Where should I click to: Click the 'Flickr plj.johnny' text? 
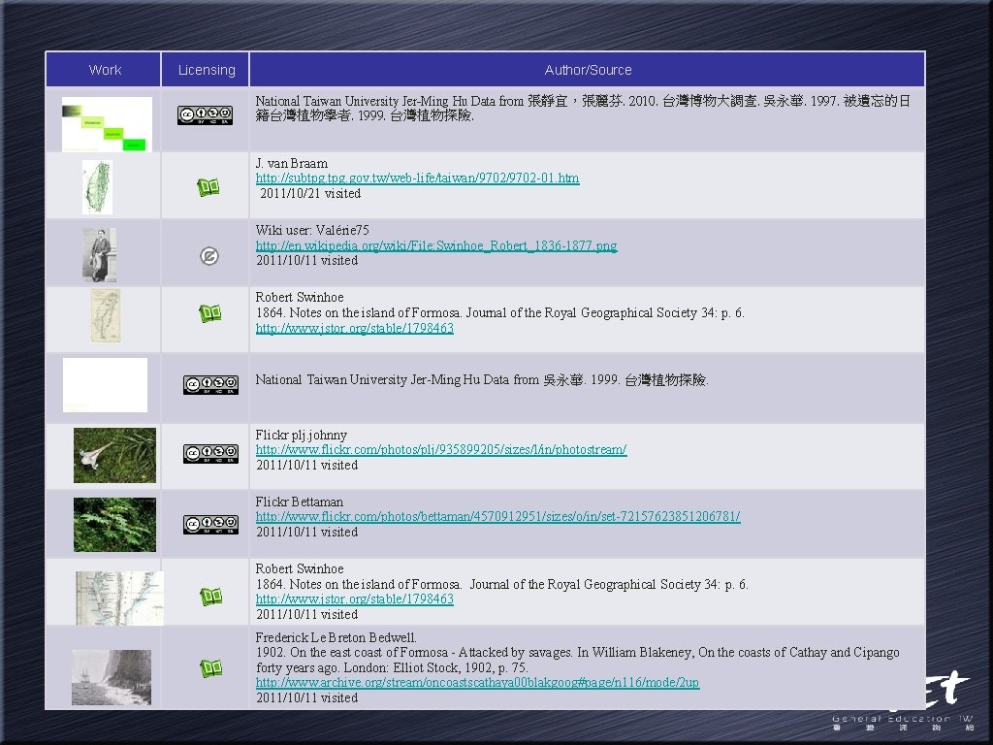click(x=301, y=436)
